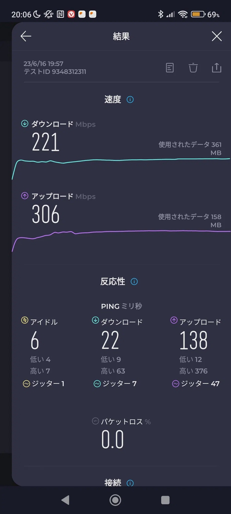231x514 pixels.
Task: Tap info icon next to 接続
Action: [130, 483]
